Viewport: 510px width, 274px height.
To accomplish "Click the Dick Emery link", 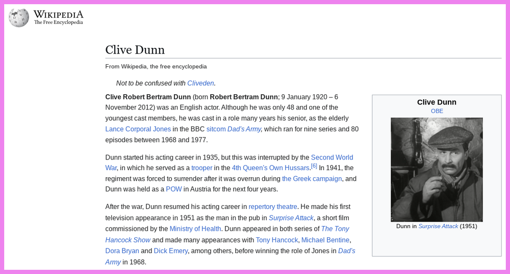I will tap(170, 251).
